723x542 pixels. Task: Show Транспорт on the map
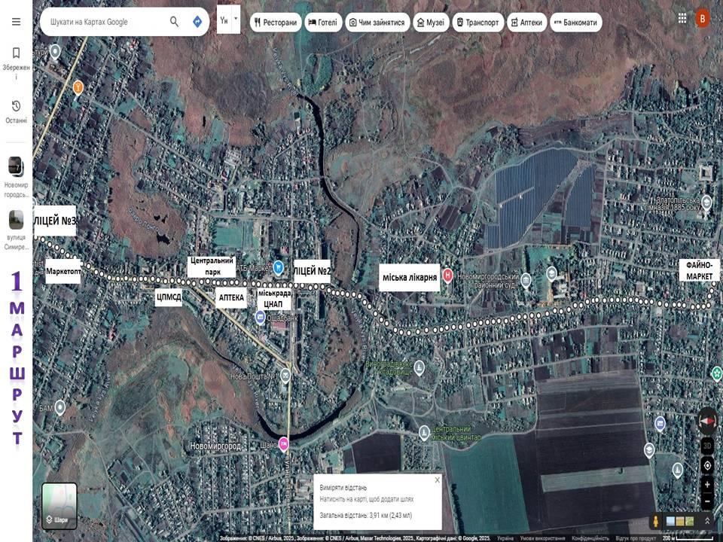pos(477,22)
